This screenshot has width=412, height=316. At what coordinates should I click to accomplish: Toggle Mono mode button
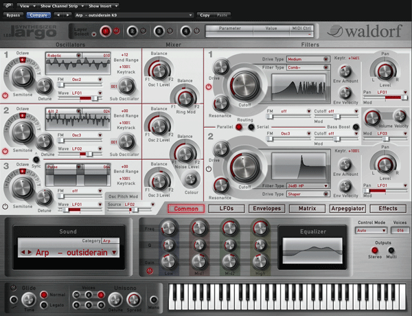[x=153, y=300]
